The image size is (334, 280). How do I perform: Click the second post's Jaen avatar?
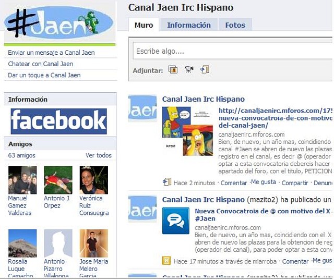[142, 209]
